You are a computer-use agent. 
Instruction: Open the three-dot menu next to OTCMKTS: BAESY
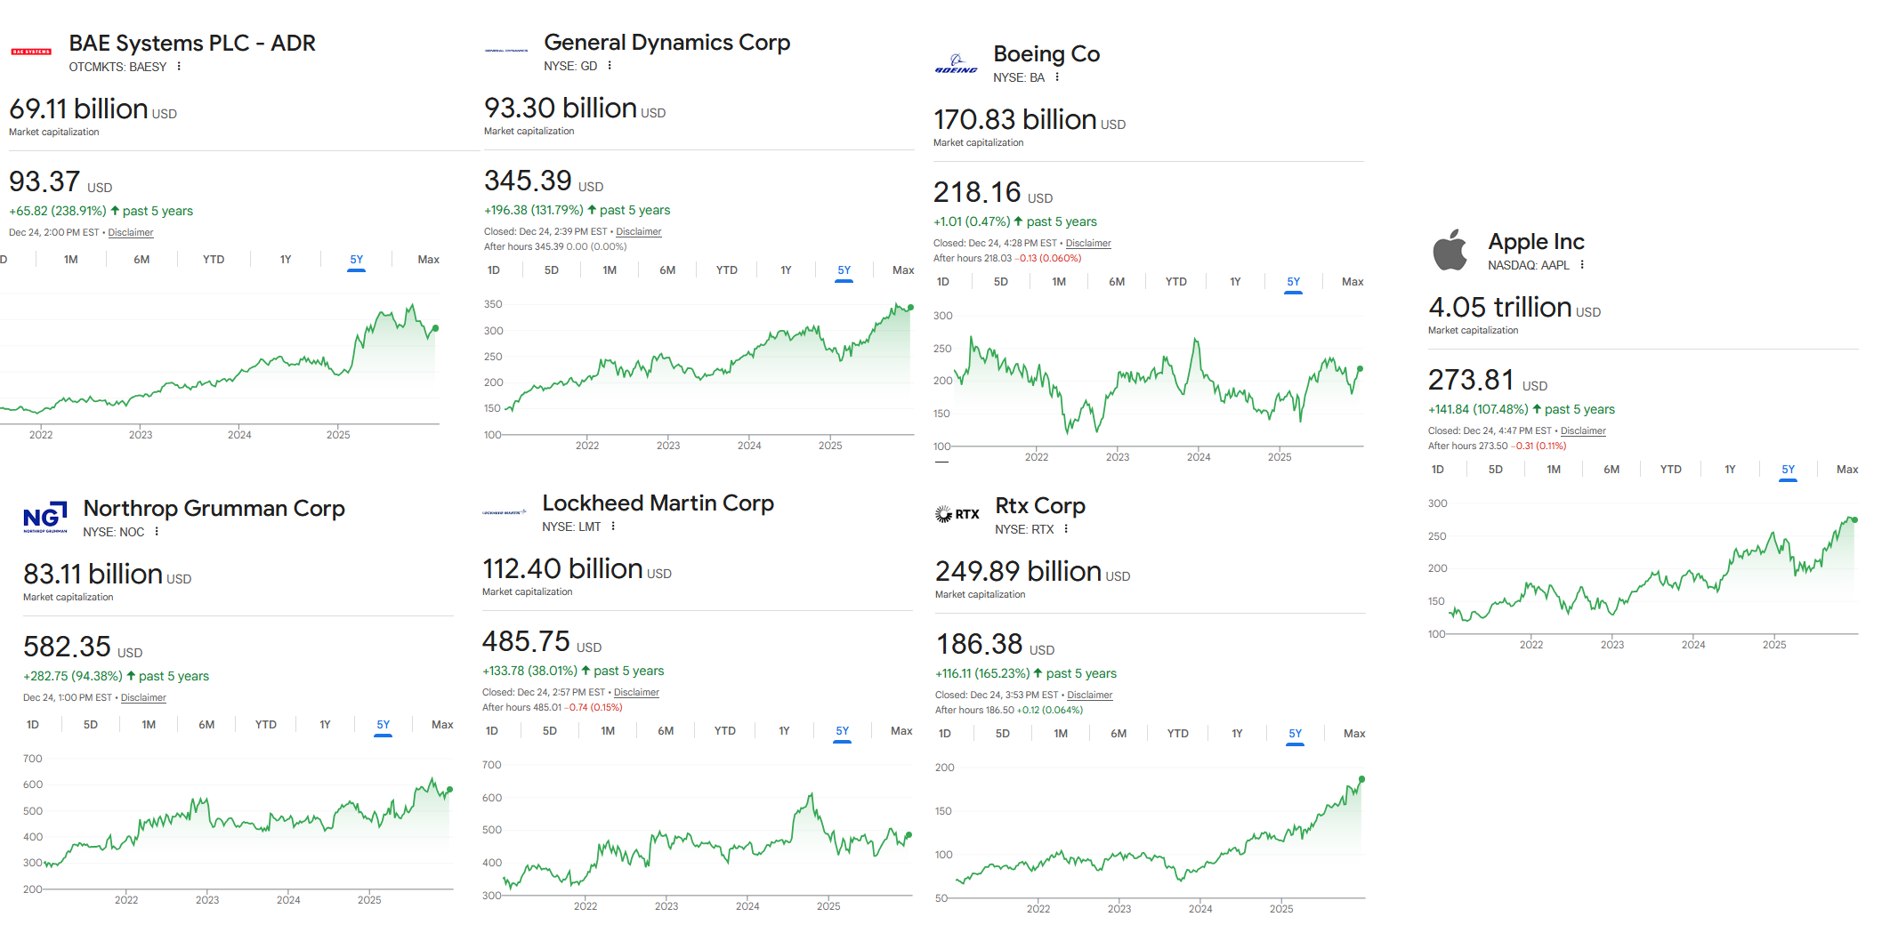tap(179, 67)
